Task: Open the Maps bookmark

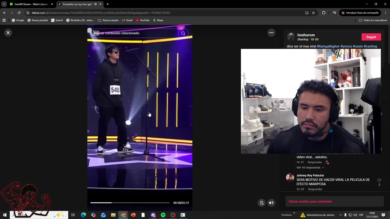Action: [x=158, y=20]
